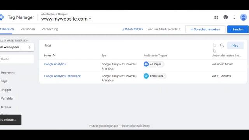
Task: Open the Google apps grid icon
Action: click(216, 17)
